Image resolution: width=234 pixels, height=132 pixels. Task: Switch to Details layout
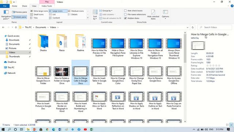73,14
